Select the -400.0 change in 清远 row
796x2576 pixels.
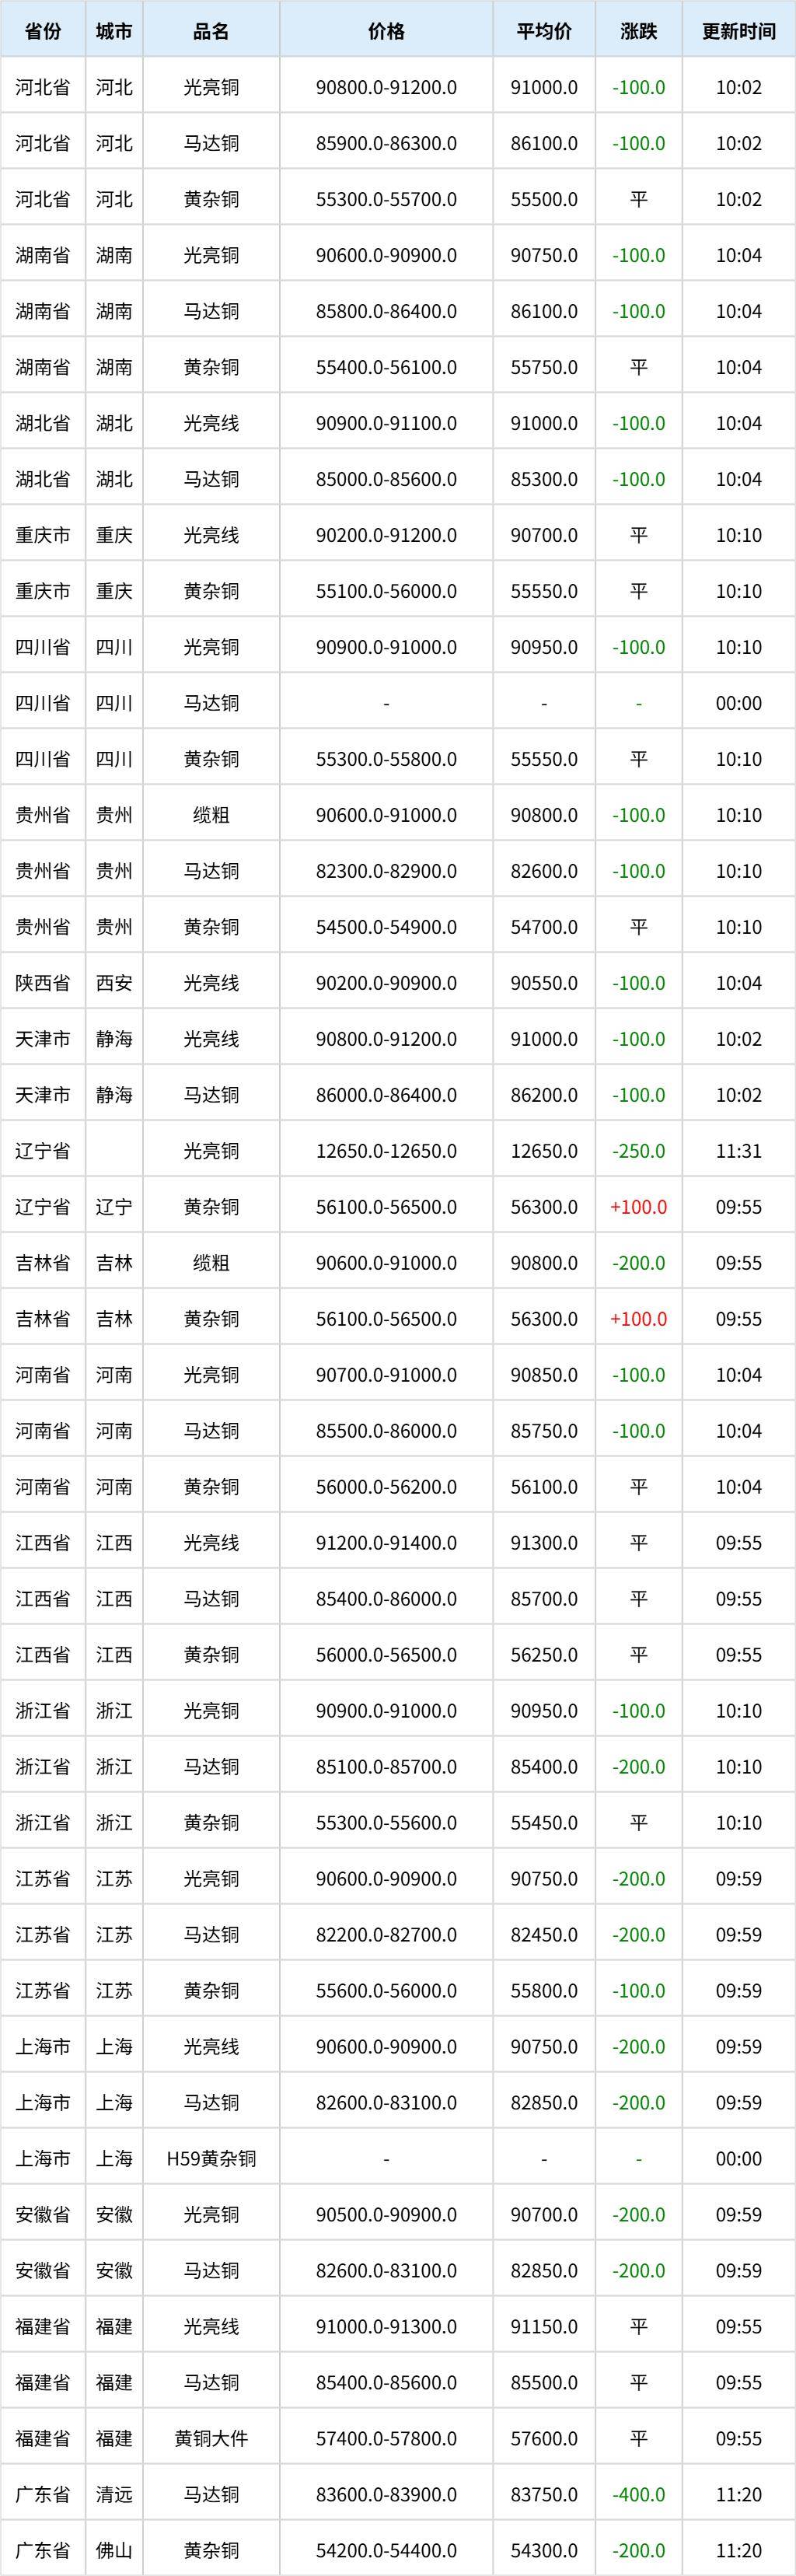(x=639, y=2495)
